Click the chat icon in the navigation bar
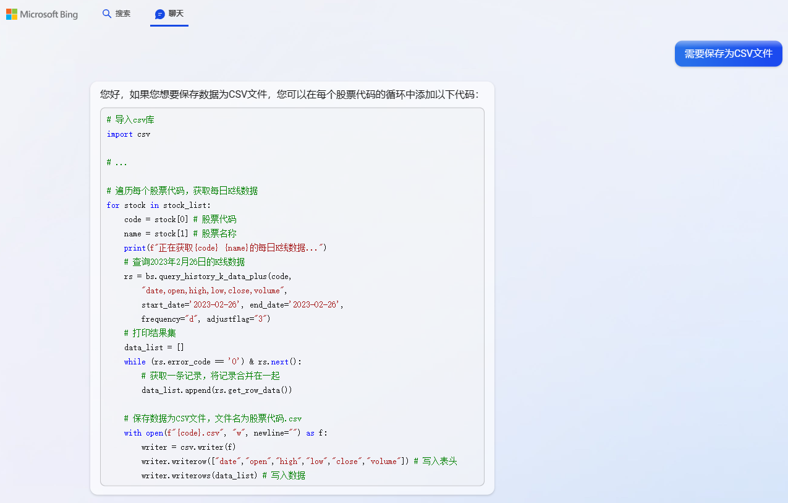The image size is (788, 503). click(160, 13)
